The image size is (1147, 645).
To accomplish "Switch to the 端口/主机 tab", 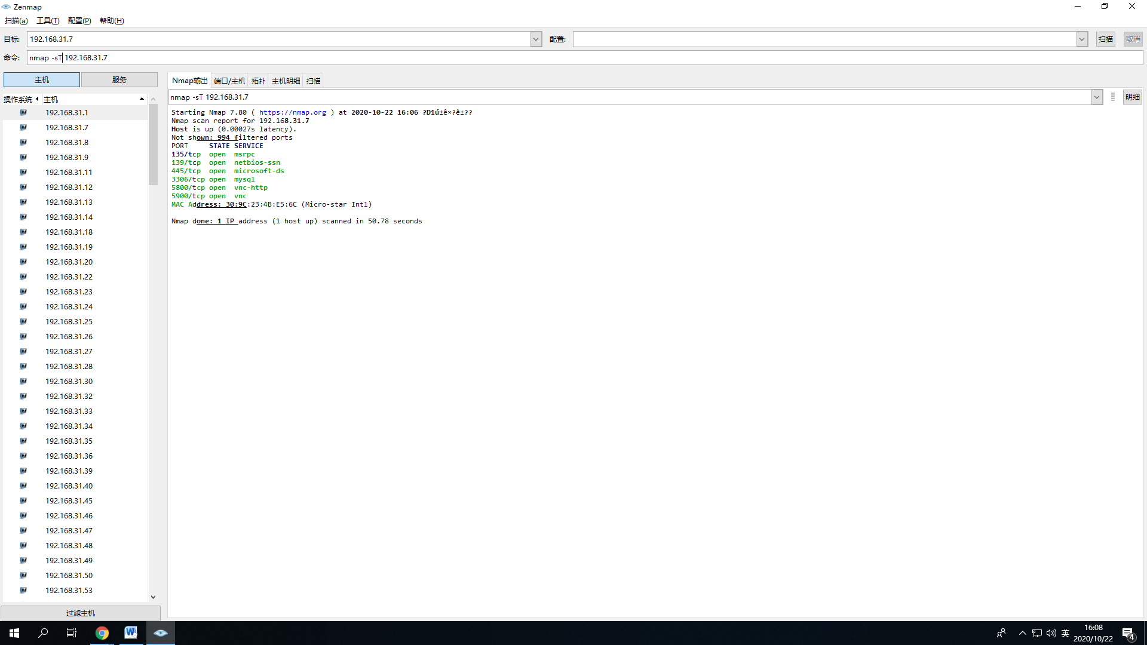I will [x=229, y=81].
